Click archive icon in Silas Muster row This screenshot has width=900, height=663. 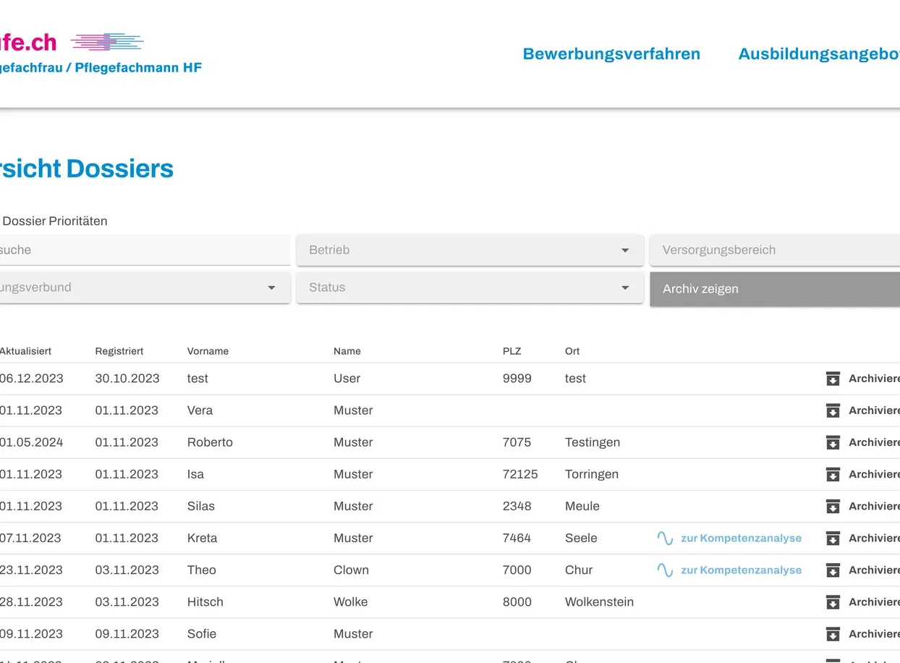tap(833, 506)
